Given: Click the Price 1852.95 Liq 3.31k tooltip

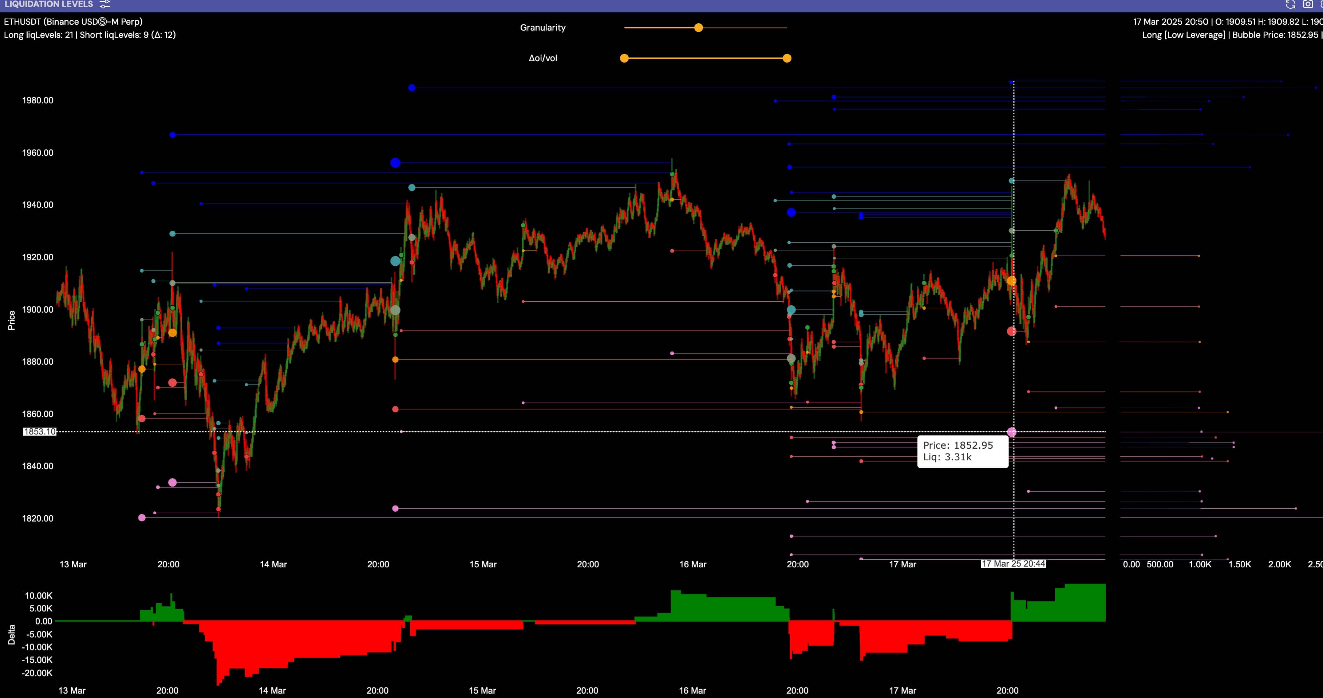Looking at the screenshot, I should pyautogui.click(x=963, y=451).
